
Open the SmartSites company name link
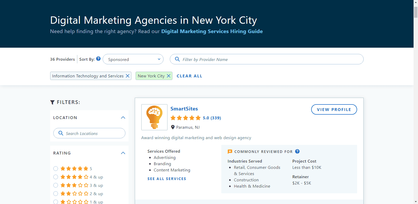pos(184,109)
